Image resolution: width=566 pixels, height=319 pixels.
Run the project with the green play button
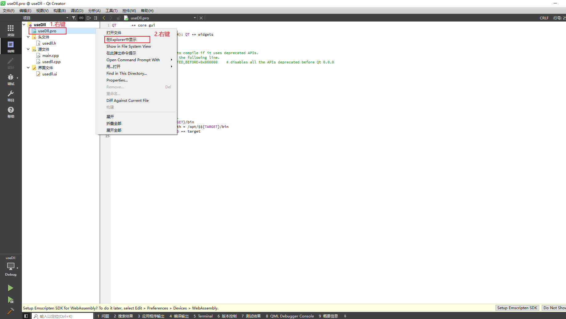[10, 288]
